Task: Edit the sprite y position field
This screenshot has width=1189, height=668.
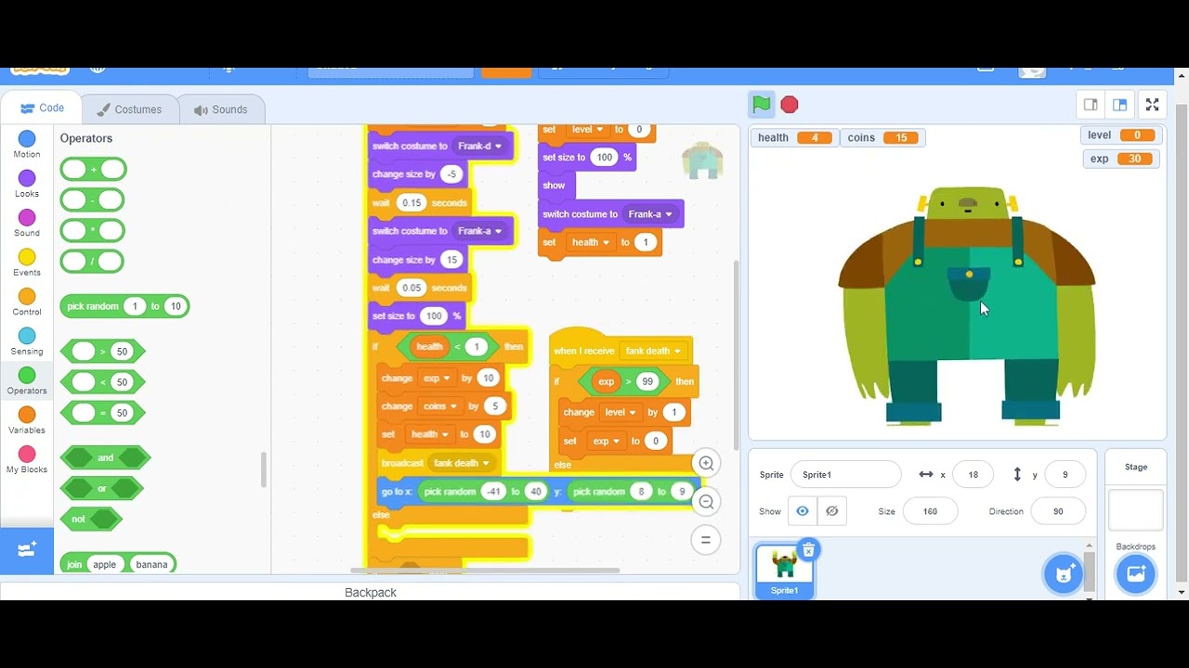Action: click(x=1065, y=474)
